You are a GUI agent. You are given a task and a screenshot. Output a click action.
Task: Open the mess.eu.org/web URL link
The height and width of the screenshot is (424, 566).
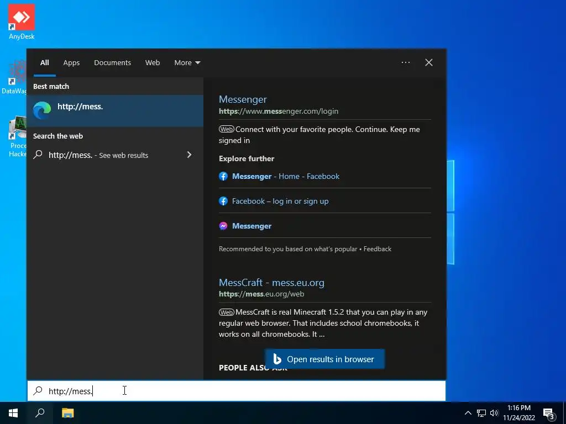[x=261, y=294]
